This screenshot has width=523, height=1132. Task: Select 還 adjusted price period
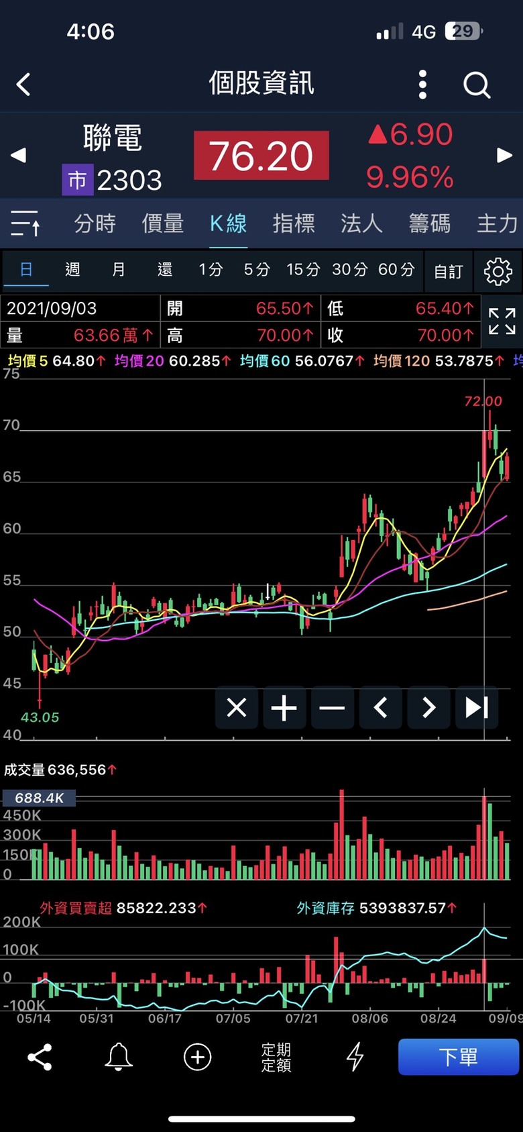click(165, 270)
